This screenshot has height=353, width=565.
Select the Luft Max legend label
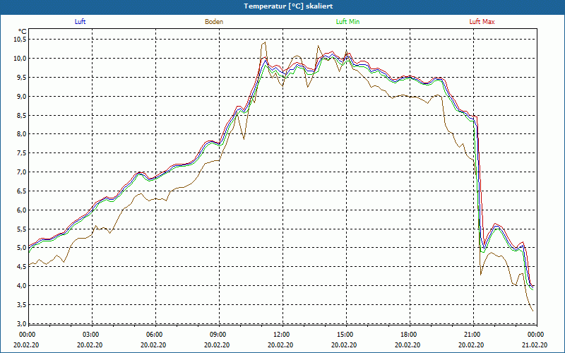(482, 22)
